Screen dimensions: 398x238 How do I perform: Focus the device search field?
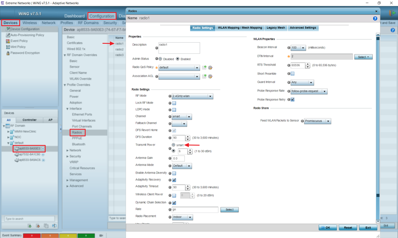[x=29, y=219]
